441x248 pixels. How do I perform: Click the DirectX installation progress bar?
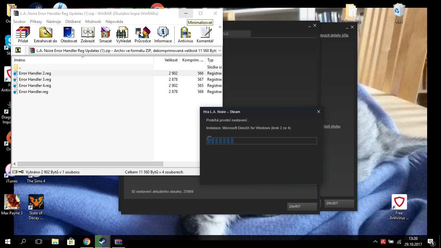(262, 141)
